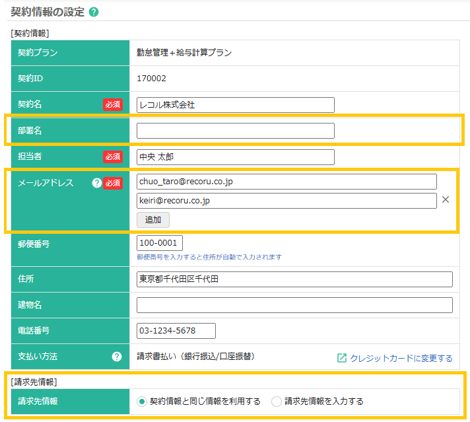Click 必須 badge in 担当者 row

click(113, 157)
